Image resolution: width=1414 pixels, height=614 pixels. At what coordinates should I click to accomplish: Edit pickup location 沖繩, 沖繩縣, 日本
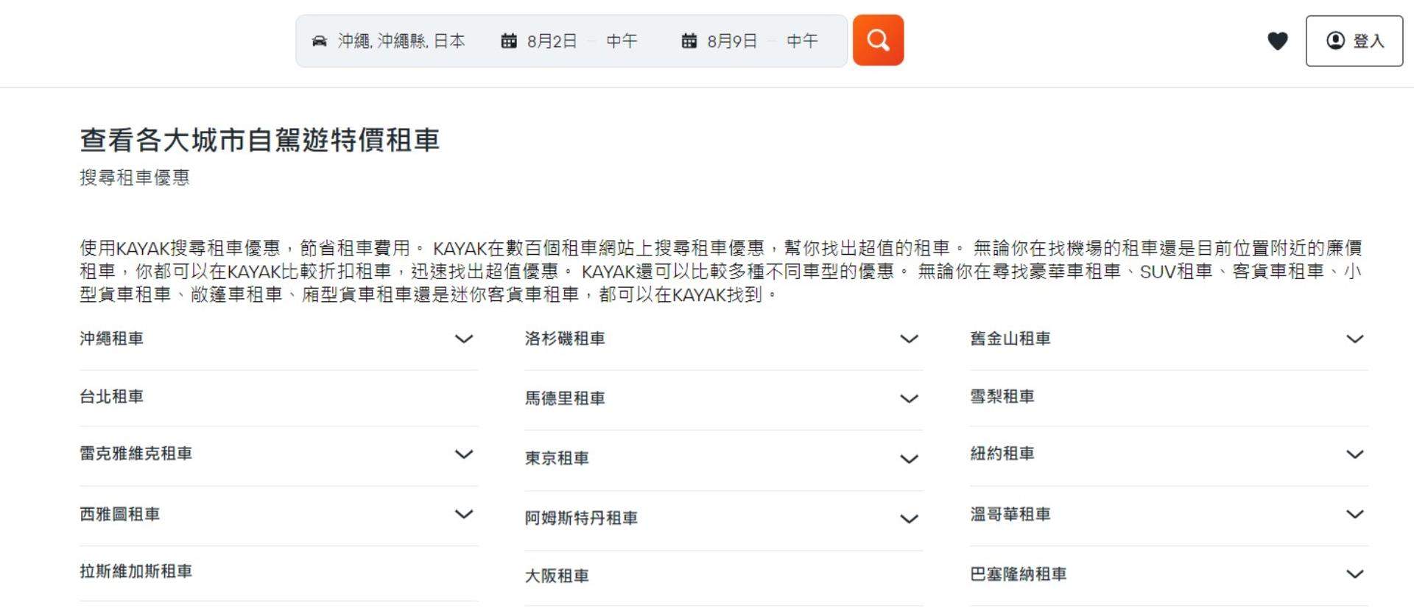tap(401, 41)
